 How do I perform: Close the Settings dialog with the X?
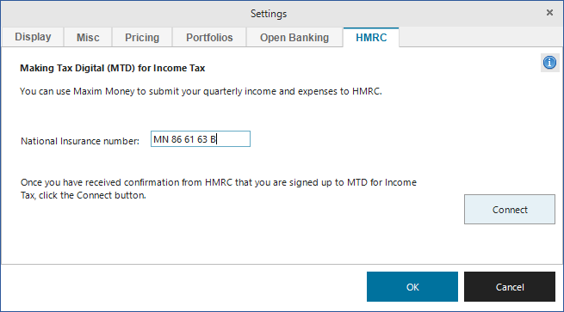click(549, 13)
